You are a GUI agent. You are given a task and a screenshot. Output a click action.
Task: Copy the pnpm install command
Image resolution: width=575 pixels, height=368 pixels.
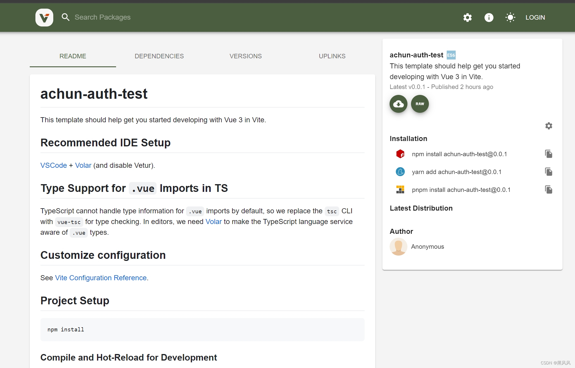(549, 190)
